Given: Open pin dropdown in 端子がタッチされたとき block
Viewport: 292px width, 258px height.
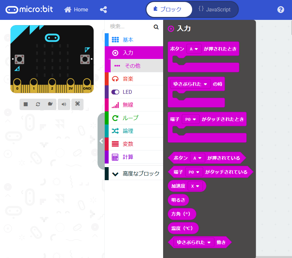Looking at the screenshot, I should [191, 119].
